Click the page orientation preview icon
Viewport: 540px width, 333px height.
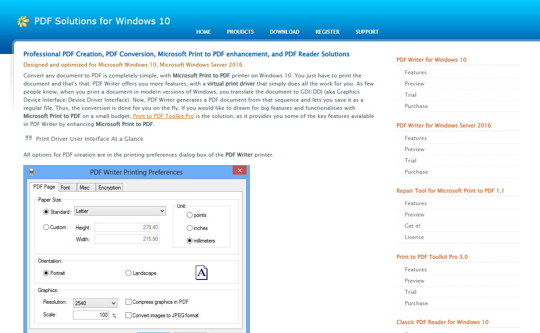[202, 273]
